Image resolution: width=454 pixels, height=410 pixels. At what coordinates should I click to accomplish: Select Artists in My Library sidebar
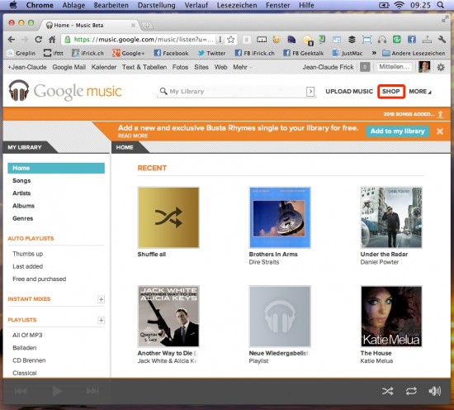coord(21,193)
